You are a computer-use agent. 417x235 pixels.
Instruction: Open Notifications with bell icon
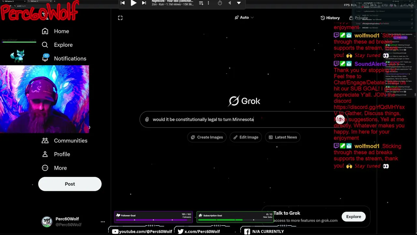tap(64, 58)
